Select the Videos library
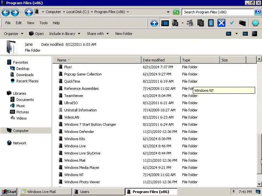This screenshot has height=196, width=262. point(21,118)
